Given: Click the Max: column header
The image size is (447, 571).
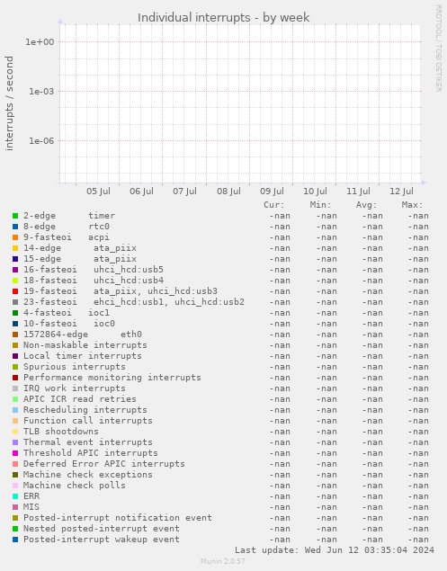Looking at the screenshot, I should click(413, 205).
